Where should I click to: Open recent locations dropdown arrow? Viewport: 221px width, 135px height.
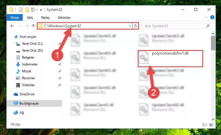point(27,26)
